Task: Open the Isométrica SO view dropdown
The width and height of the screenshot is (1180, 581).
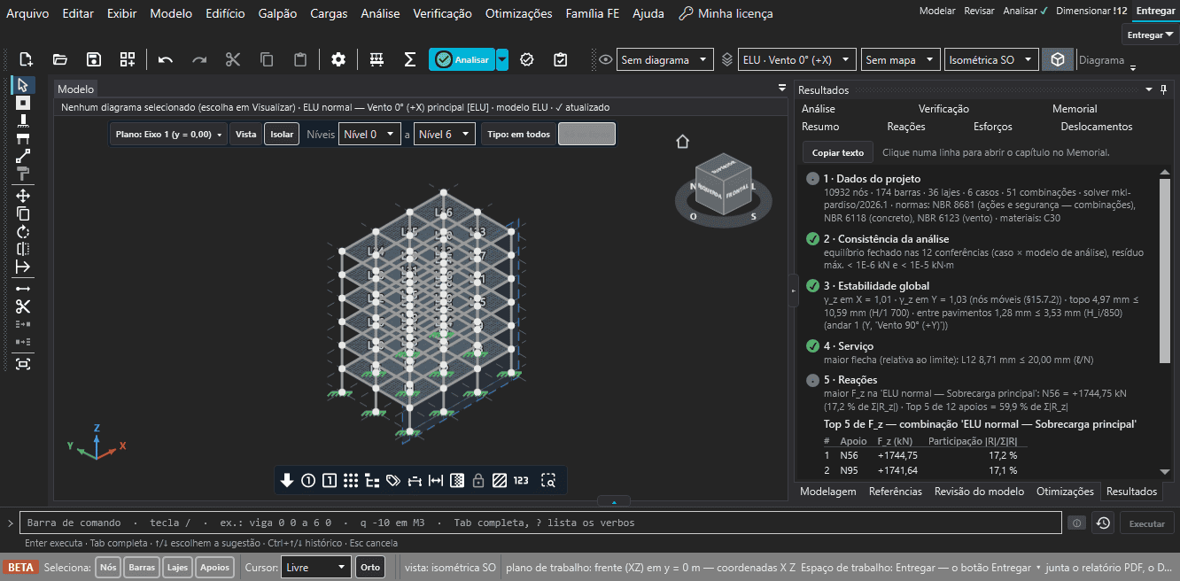Action: (991, 60)
